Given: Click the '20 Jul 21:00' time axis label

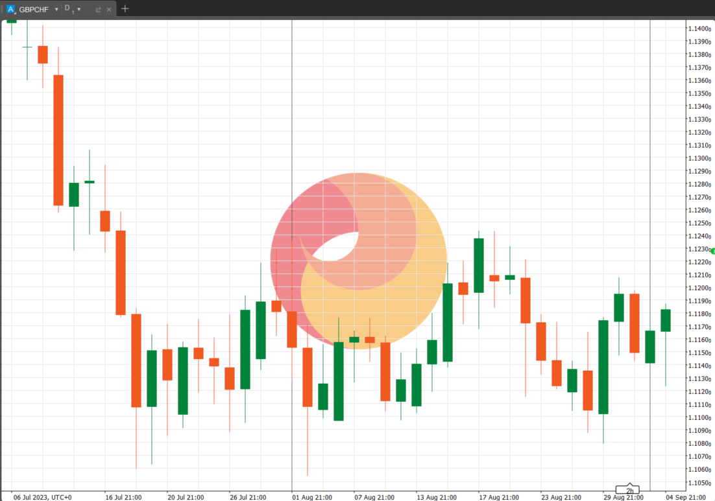Looking at the screenshot, I should click(x=186, y=497).
